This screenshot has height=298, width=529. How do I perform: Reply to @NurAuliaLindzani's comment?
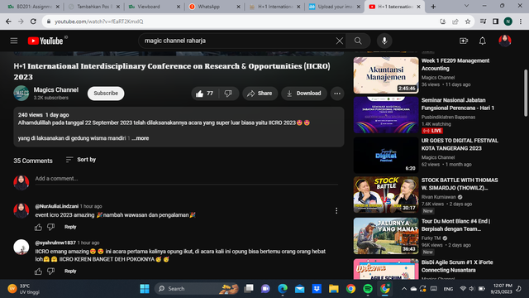point(70,227)
